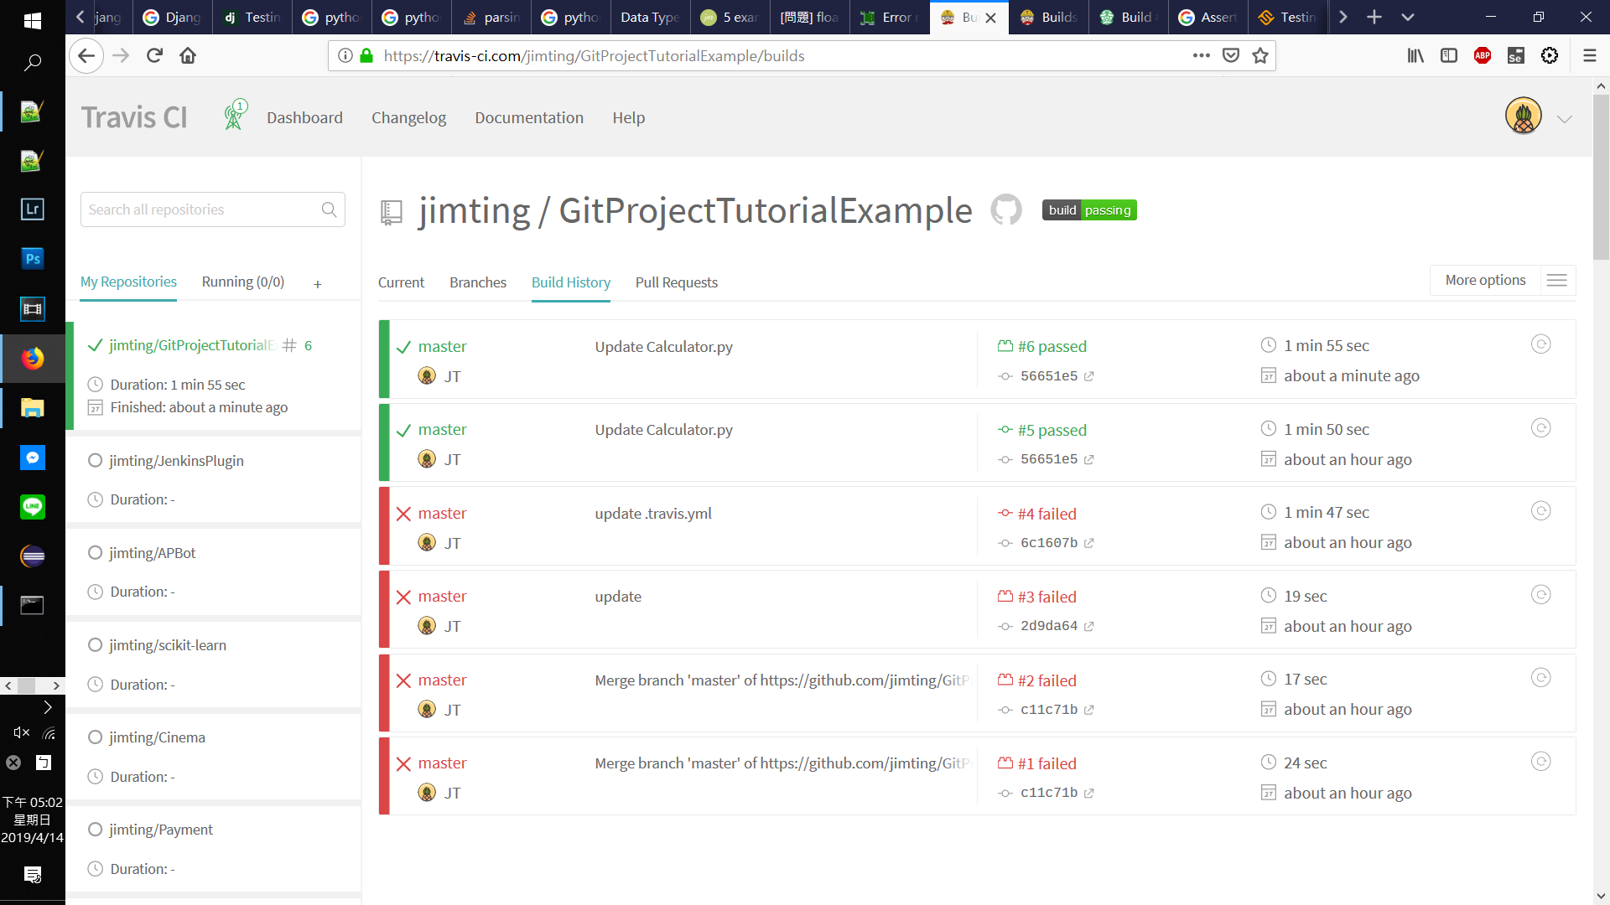This screenshot has height=905, width=1610.
Task: Open the Travis CI broadcast tower icon
Action: [234, 116]
